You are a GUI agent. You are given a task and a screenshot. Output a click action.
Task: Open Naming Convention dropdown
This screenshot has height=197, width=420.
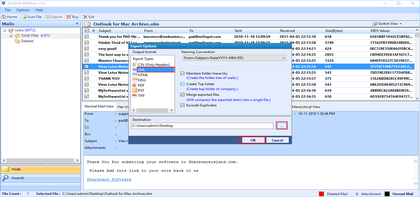click(x=234, y=58)
